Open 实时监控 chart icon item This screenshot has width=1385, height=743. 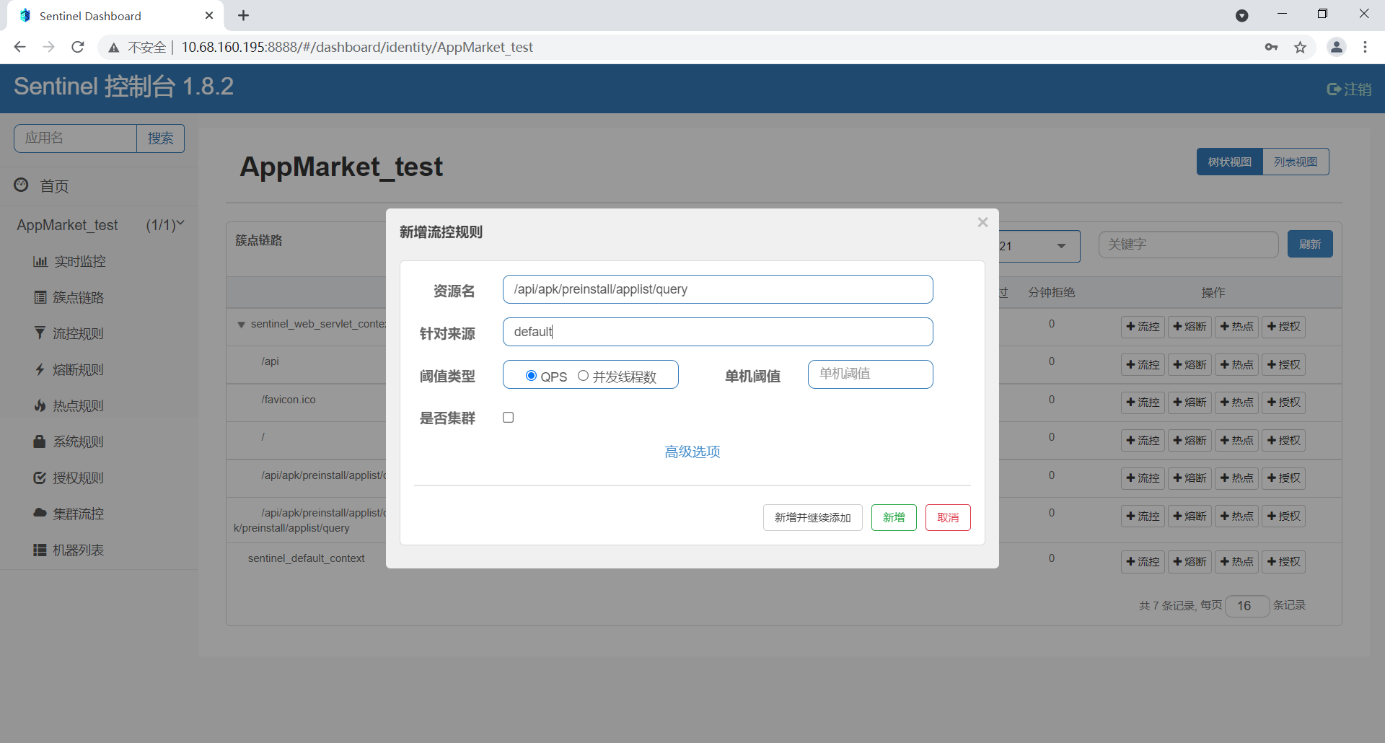(69, 261)
